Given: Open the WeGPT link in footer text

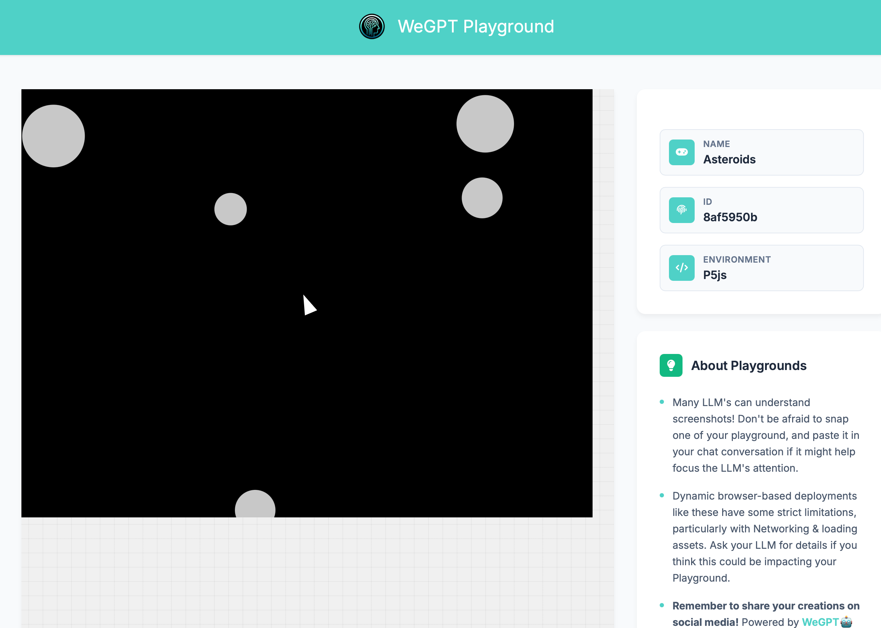Looking at the screenshot, I should click(x=820, y=622).
